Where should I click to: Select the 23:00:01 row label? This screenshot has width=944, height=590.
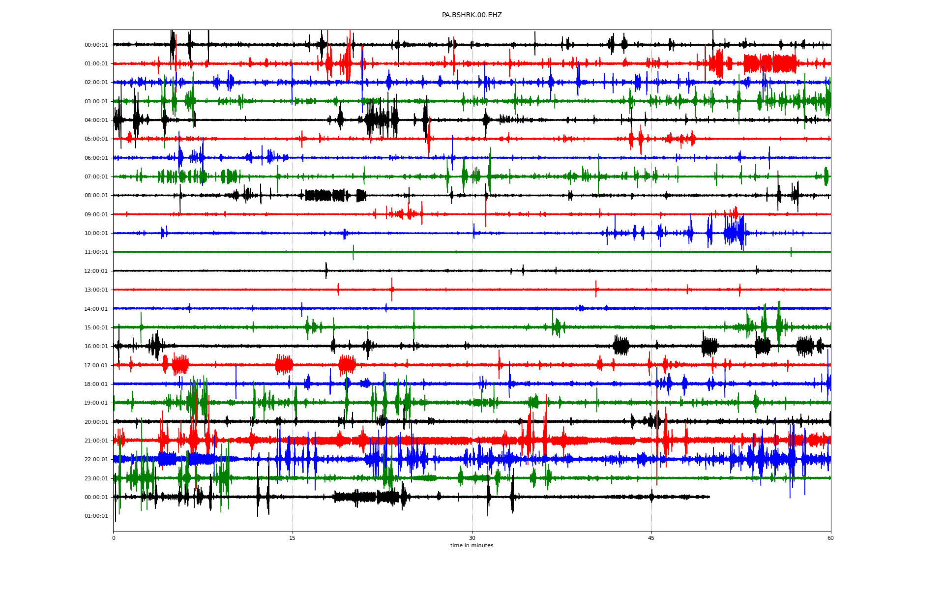(96, 479)
